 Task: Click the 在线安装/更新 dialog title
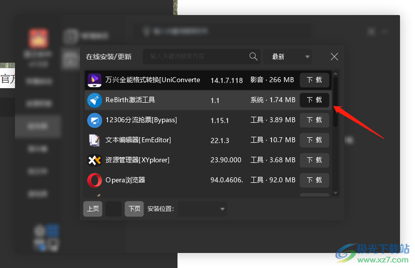click(x=108, y=57)
